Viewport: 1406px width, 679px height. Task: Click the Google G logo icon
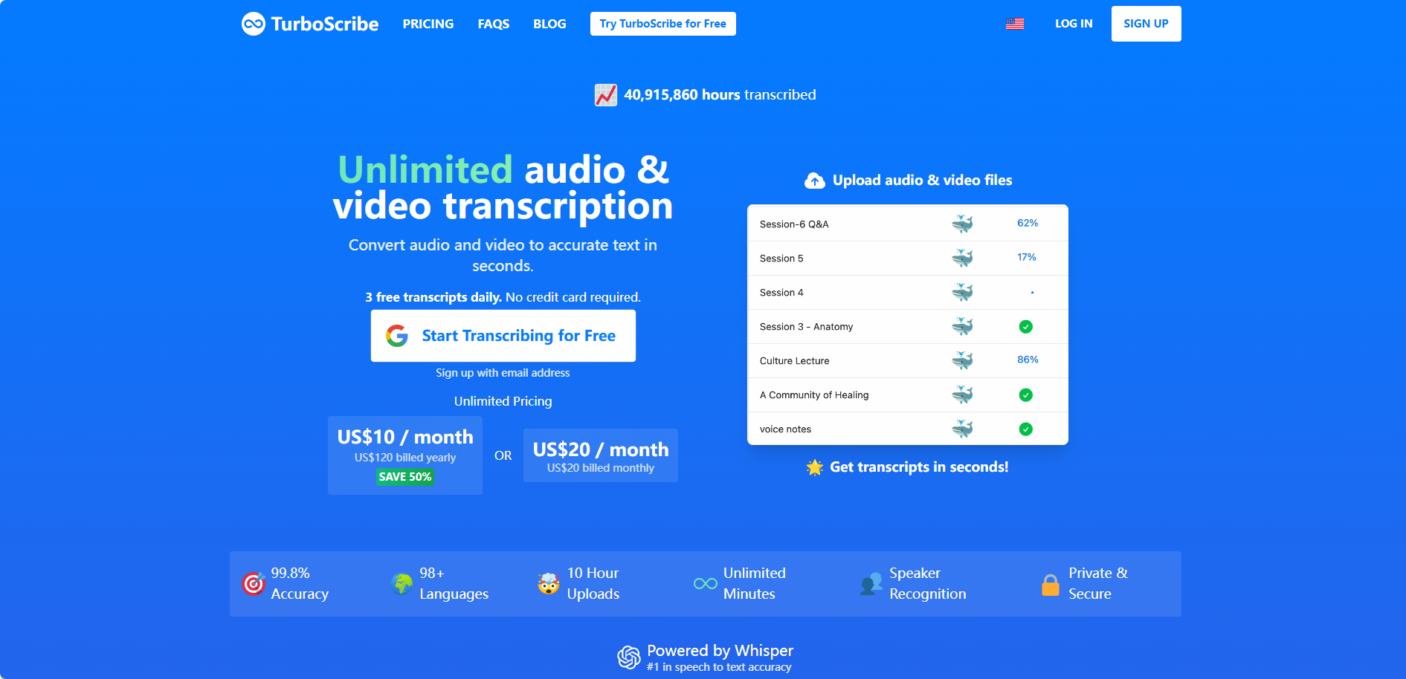click(397, 336)
